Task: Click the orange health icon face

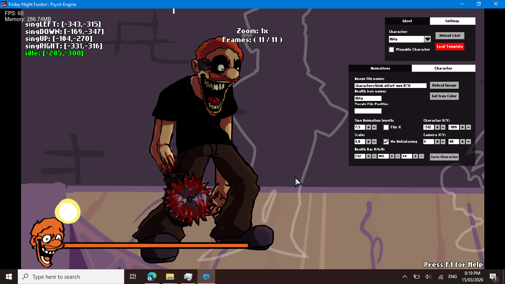Action: coord(47,242)
